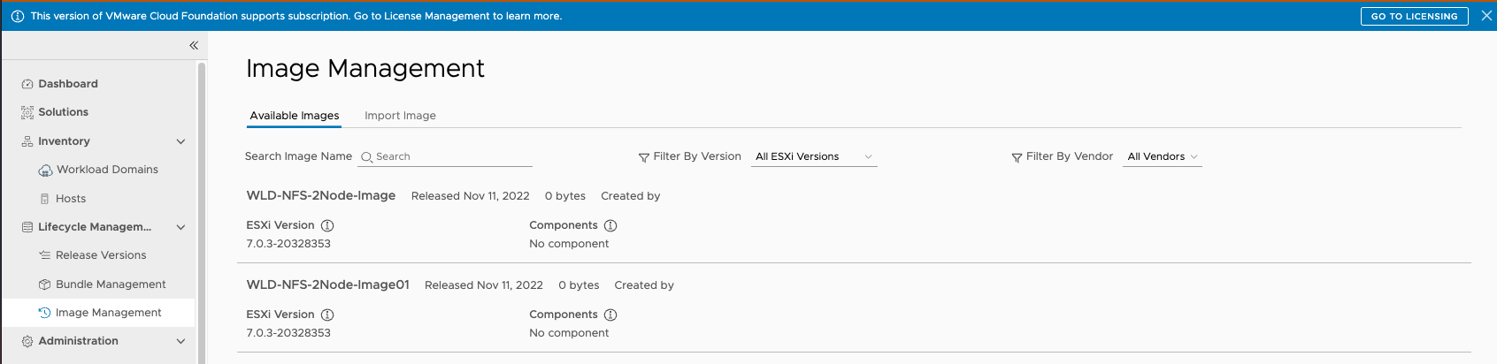Click "Created by" of WLD-NFS-2Node-Image
This screenshot has width=1497, height=364.
click(x=631, y=196)
